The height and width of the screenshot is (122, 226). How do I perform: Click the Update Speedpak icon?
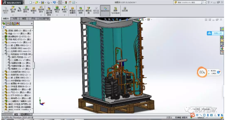click(x=115, y=11)
